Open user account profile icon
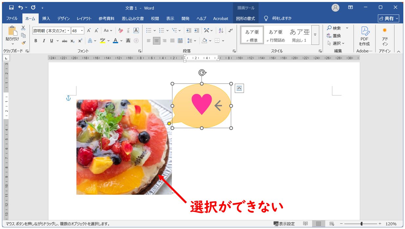Screen dimensions: 405x229 coord(335,8)
